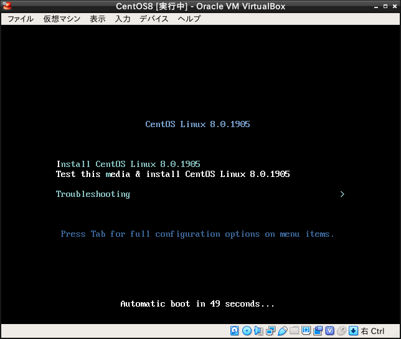The height and width of the screenshot is (339, 401).
Task: Click the keyboard capture arrow icon
Action: pyautogui.click(x=353, y=331)
